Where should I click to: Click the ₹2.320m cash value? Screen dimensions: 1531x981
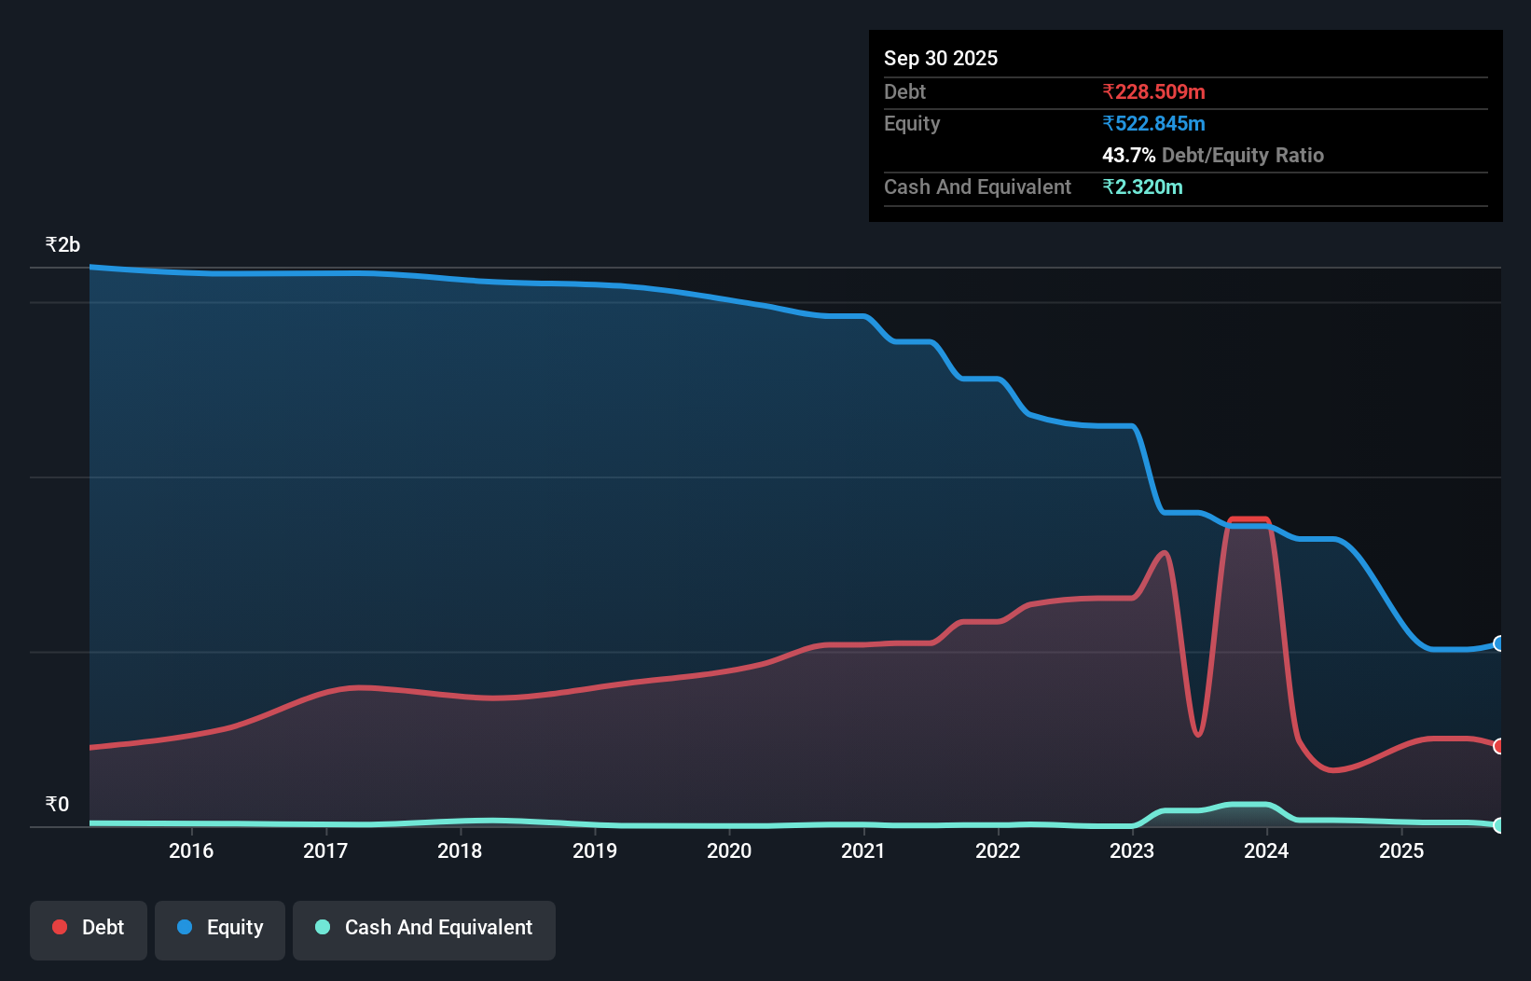(x=1142, y=187)
